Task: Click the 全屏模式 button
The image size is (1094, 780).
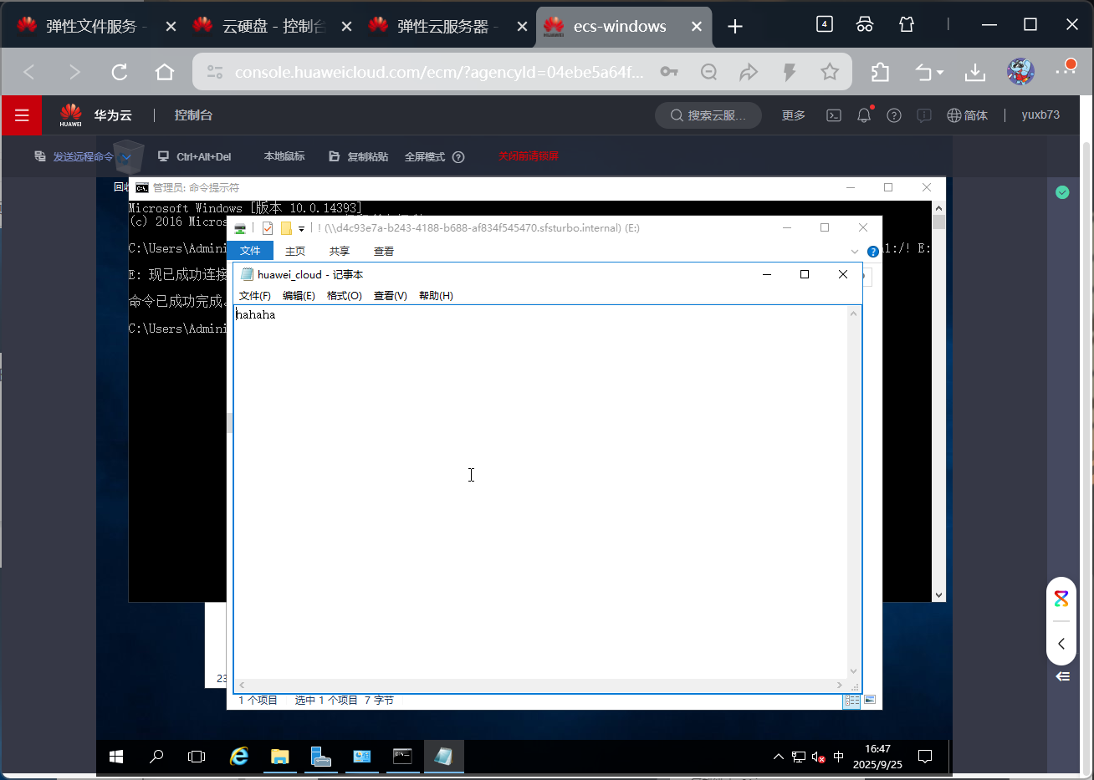Action: tap(425, 157)
